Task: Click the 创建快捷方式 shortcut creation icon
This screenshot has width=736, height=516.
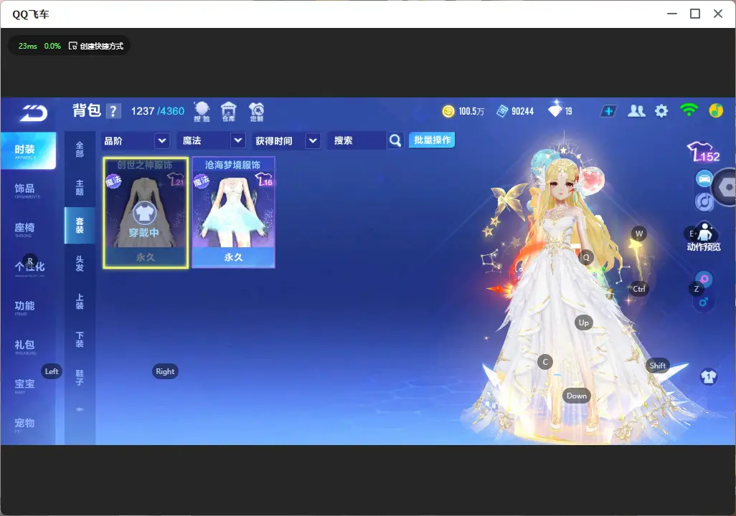Action: [72, 46]
